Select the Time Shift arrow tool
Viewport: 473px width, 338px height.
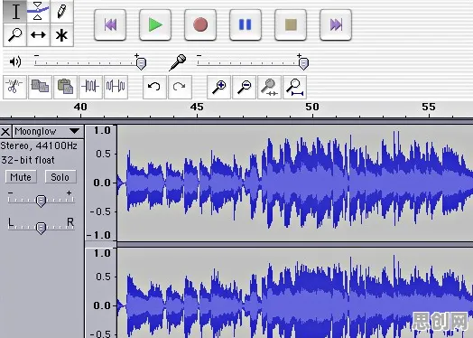pyautogui.click(x=38, y=35)
